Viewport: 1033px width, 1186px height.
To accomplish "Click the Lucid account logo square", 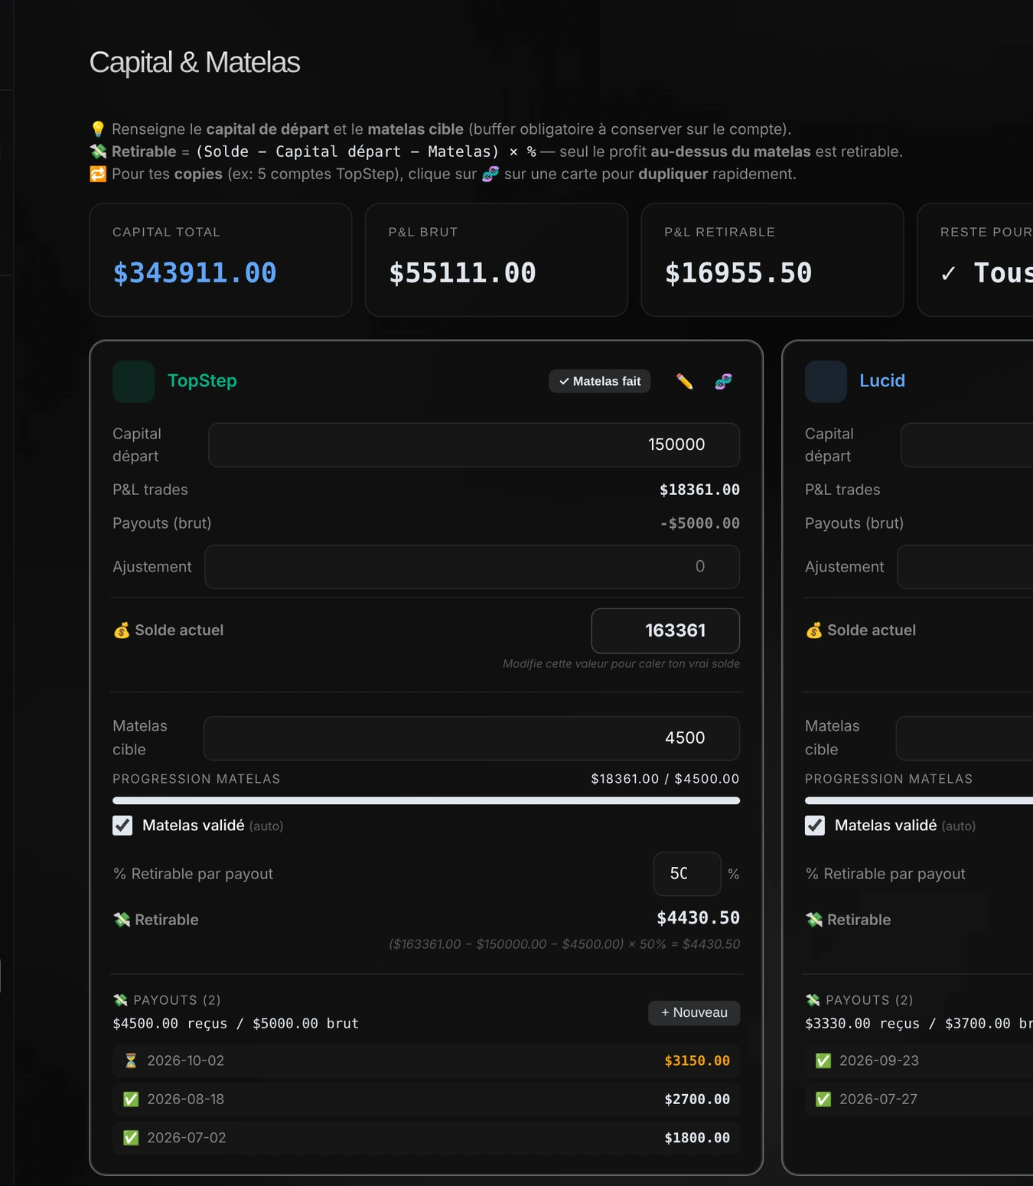I will pos(826,381).
